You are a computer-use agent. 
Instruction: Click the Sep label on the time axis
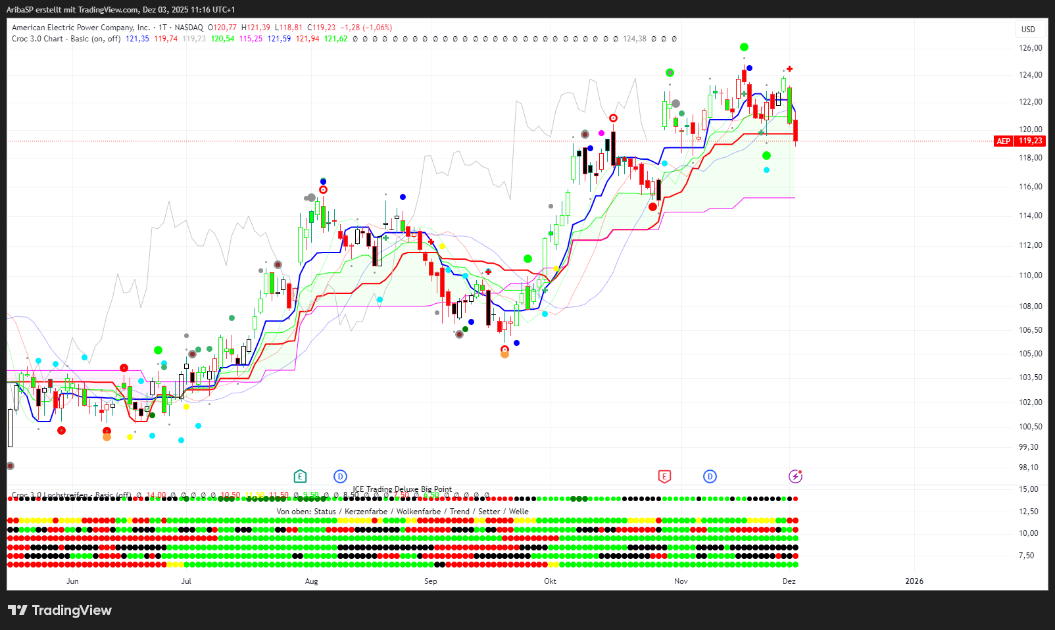click(x=430, y=581)
